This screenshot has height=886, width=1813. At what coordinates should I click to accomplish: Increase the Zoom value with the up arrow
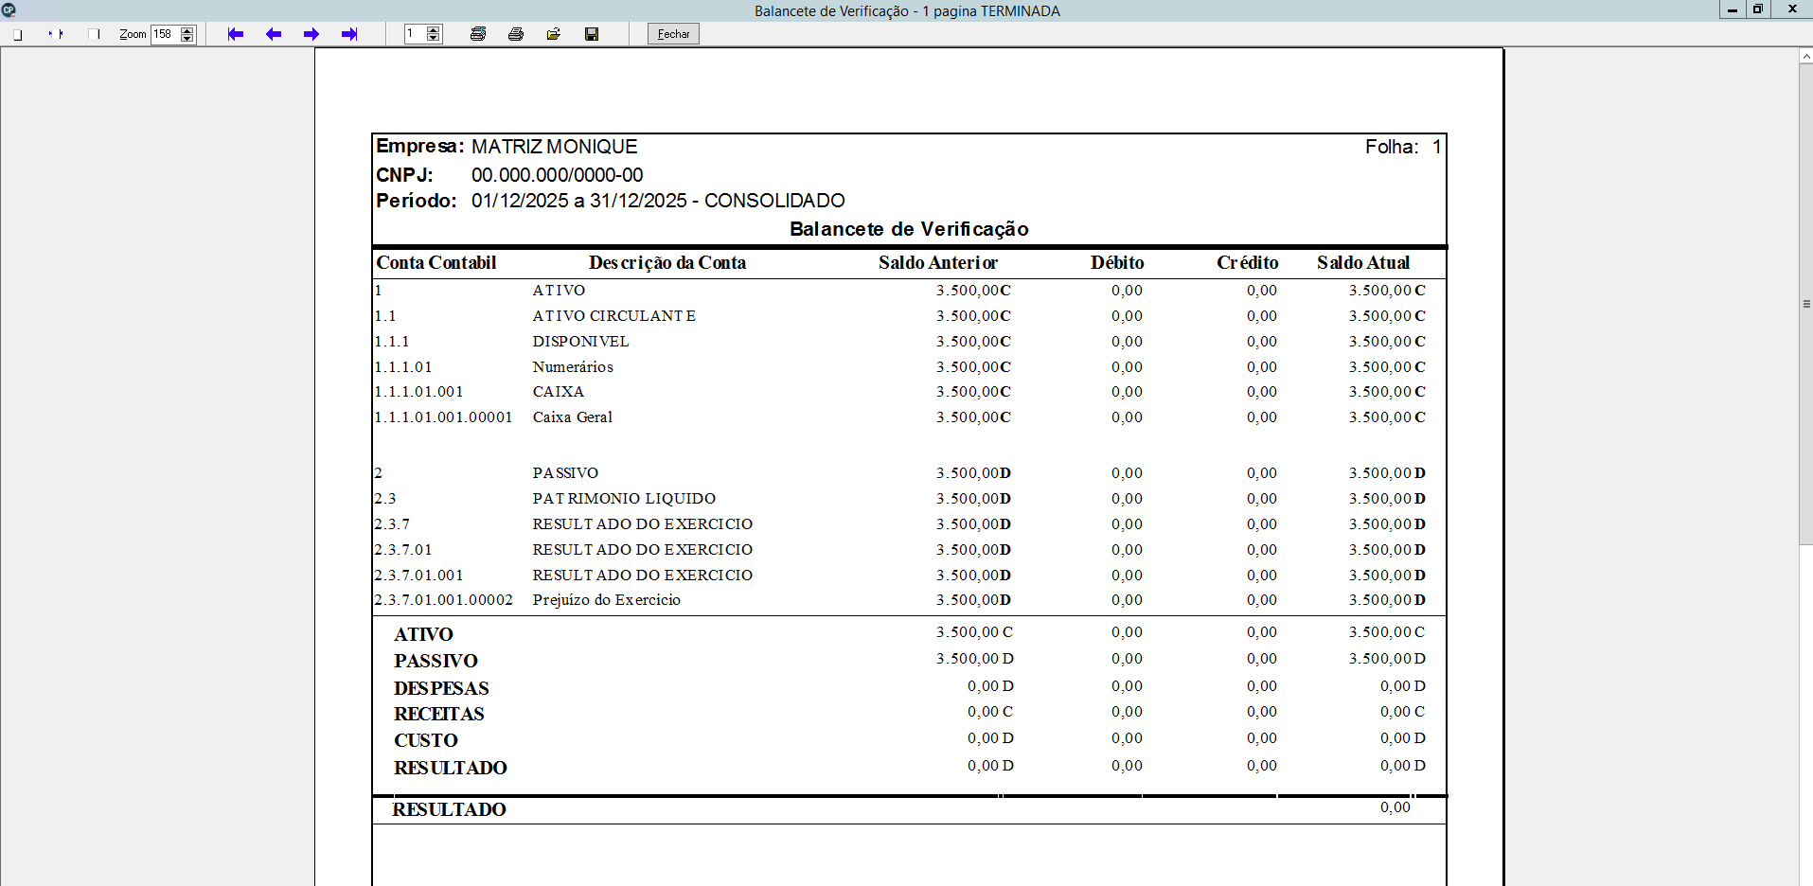(187, 30)
